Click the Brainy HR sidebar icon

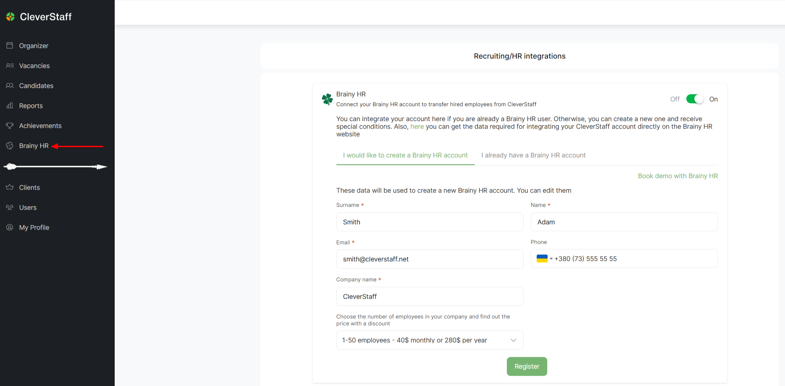(10, 145)
